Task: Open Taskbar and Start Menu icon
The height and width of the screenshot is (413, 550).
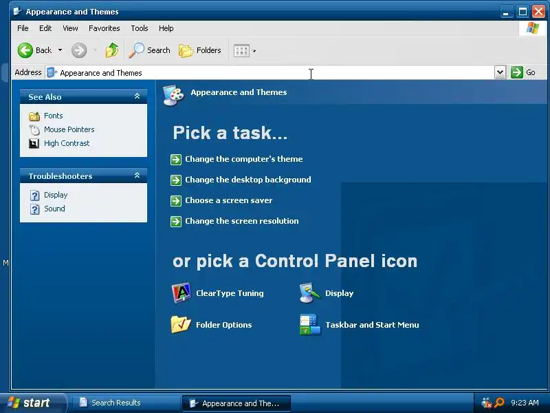Action: pyautogui.click(x=310, y=324)
